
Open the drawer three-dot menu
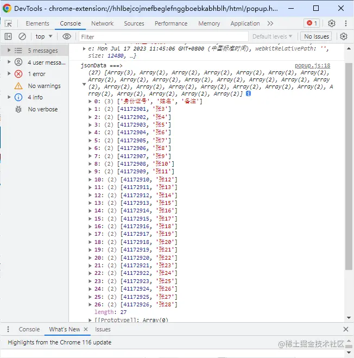(8, 329)
